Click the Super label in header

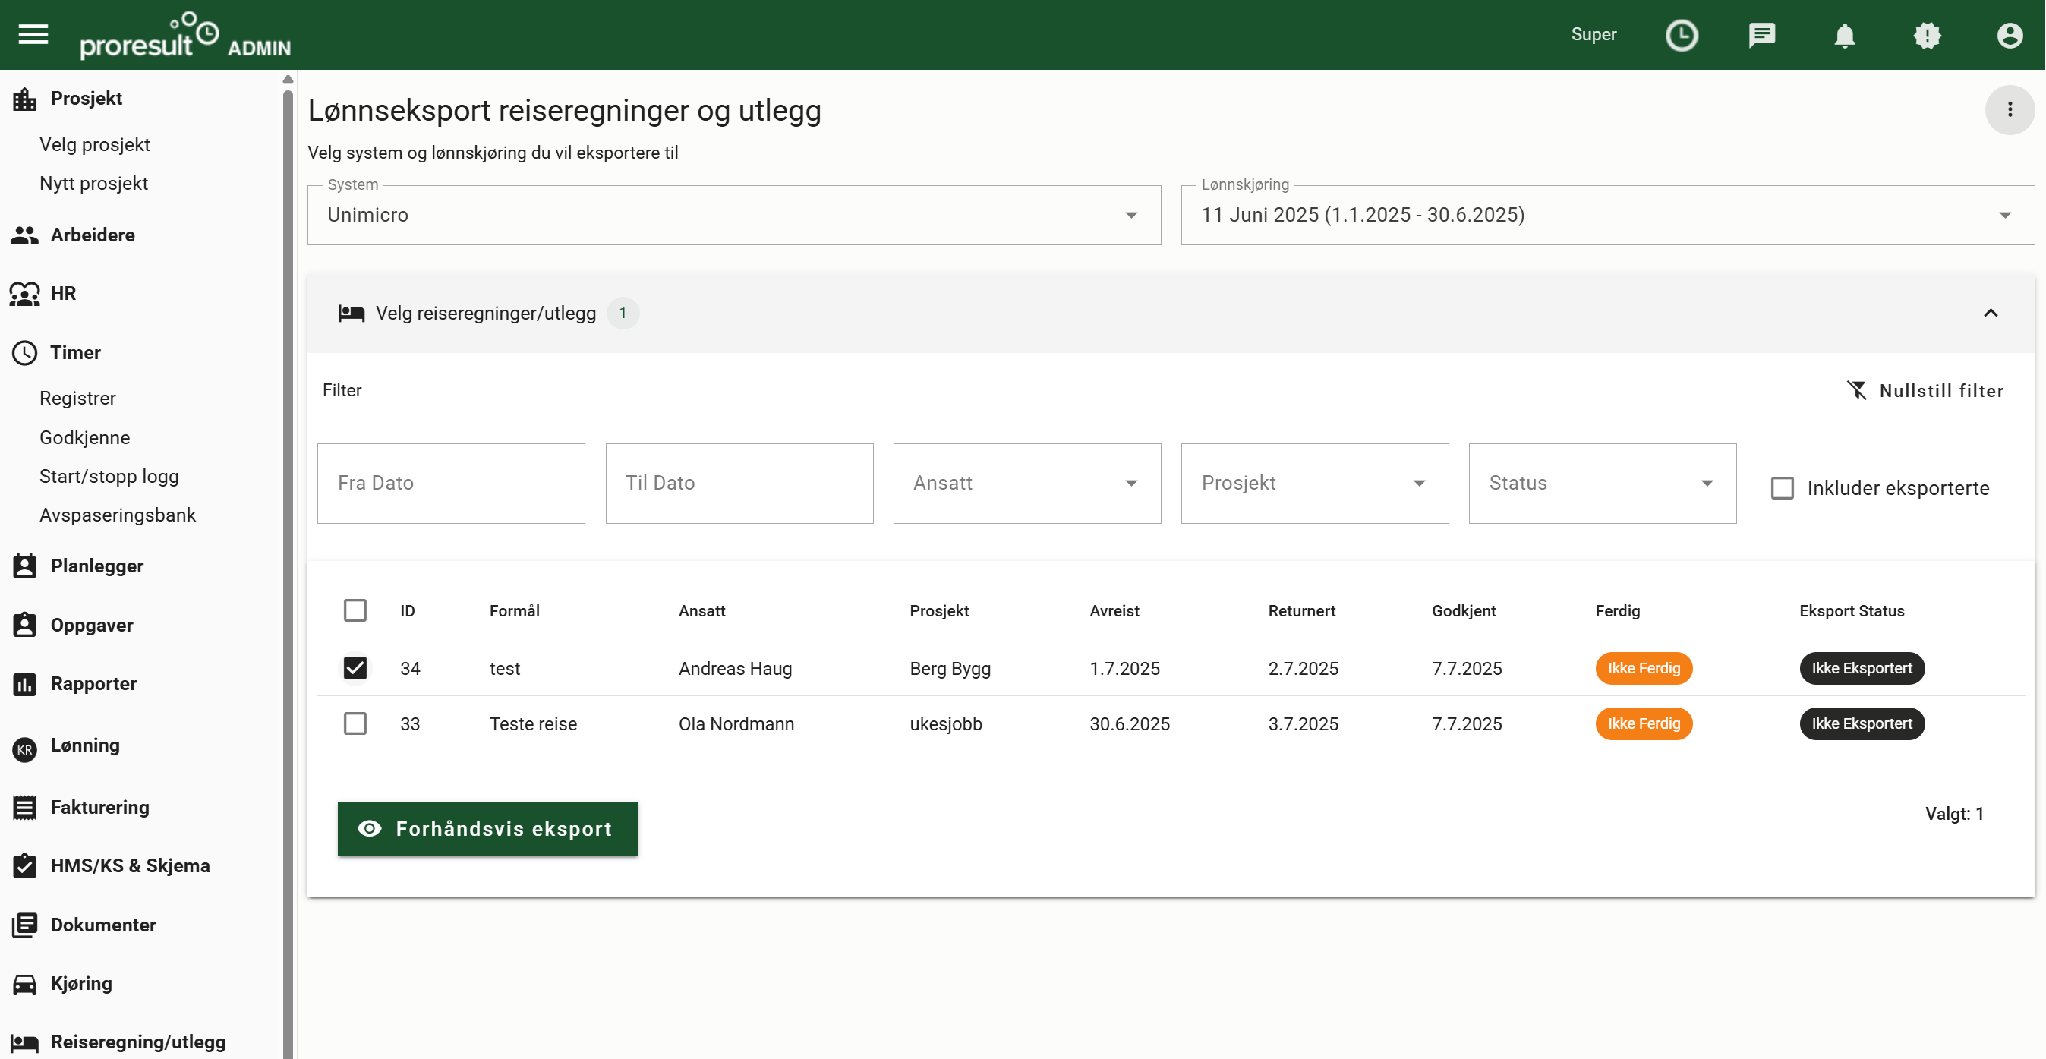[x=1594, y=35]
